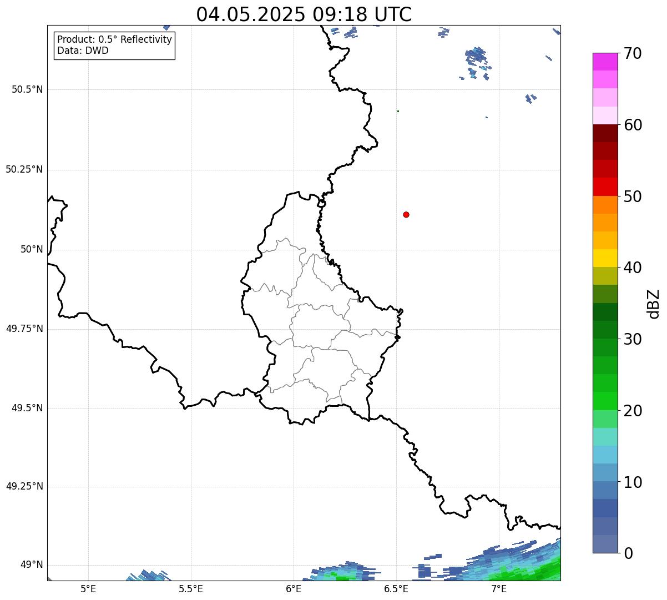Click the plot title 04.05.2025 09:18 UTC
The width and height of the screenshot is (667, 600).
point(304,14)
